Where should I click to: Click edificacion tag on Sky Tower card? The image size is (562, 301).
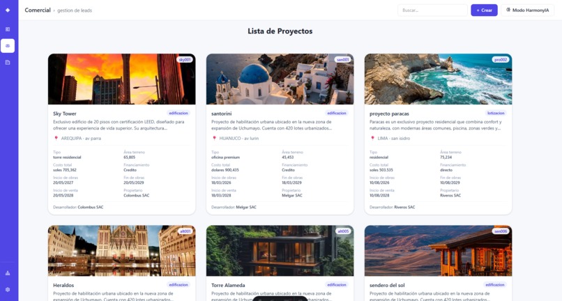[179, 114]
